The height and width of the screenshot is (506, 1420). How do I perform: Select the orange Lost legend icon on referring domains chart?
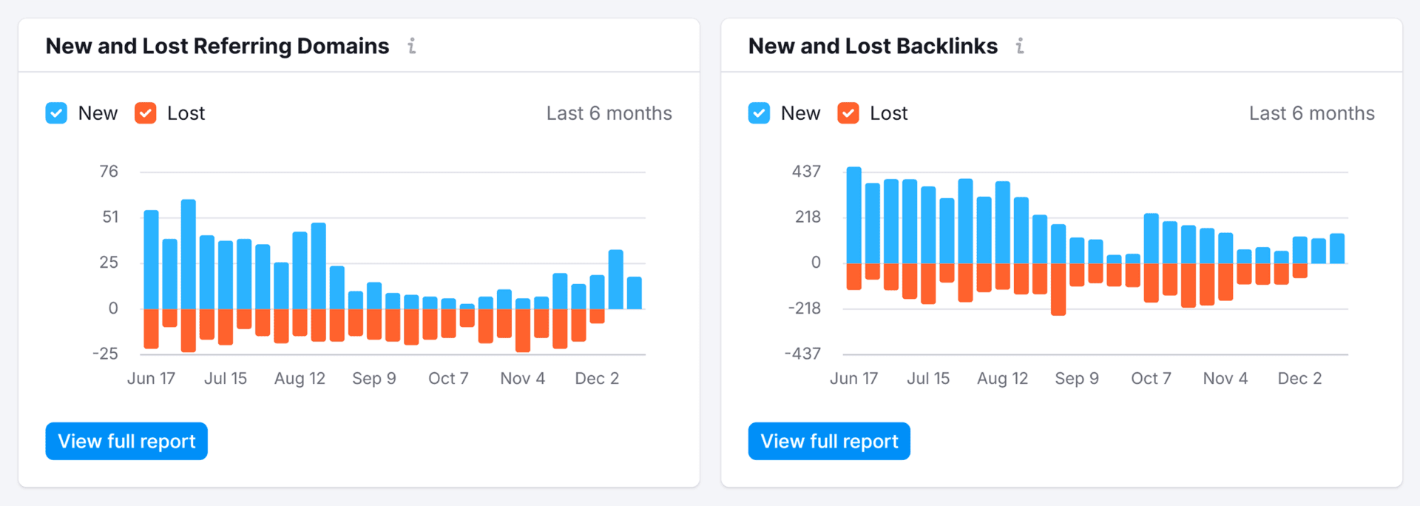[x=145, y=113]
